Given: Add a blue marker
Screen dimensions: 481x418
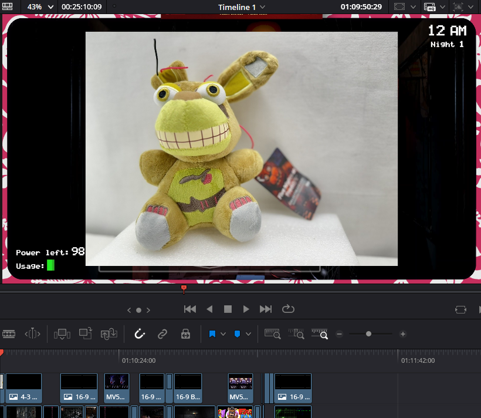Looking at the screenshot, I should coord(237,334).
